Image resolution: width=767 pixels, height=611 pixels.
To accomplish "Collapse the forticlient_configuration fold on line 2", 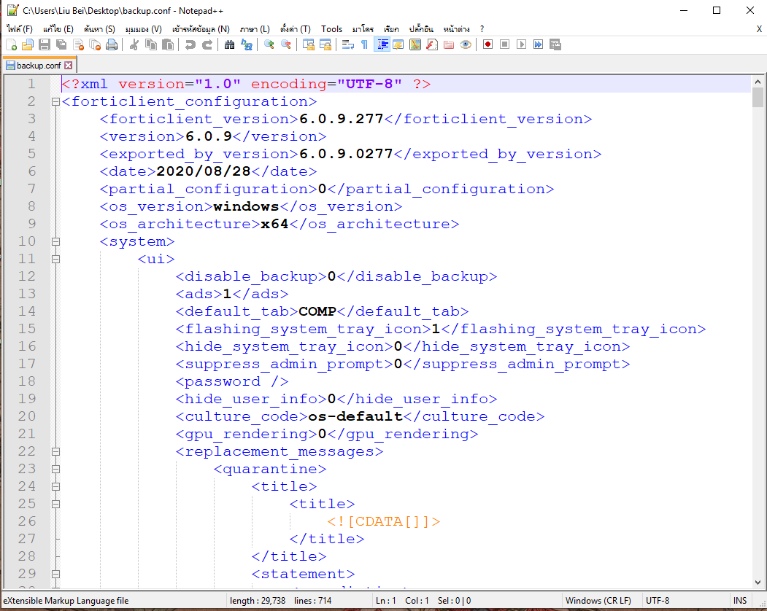I will click(55, 101).
